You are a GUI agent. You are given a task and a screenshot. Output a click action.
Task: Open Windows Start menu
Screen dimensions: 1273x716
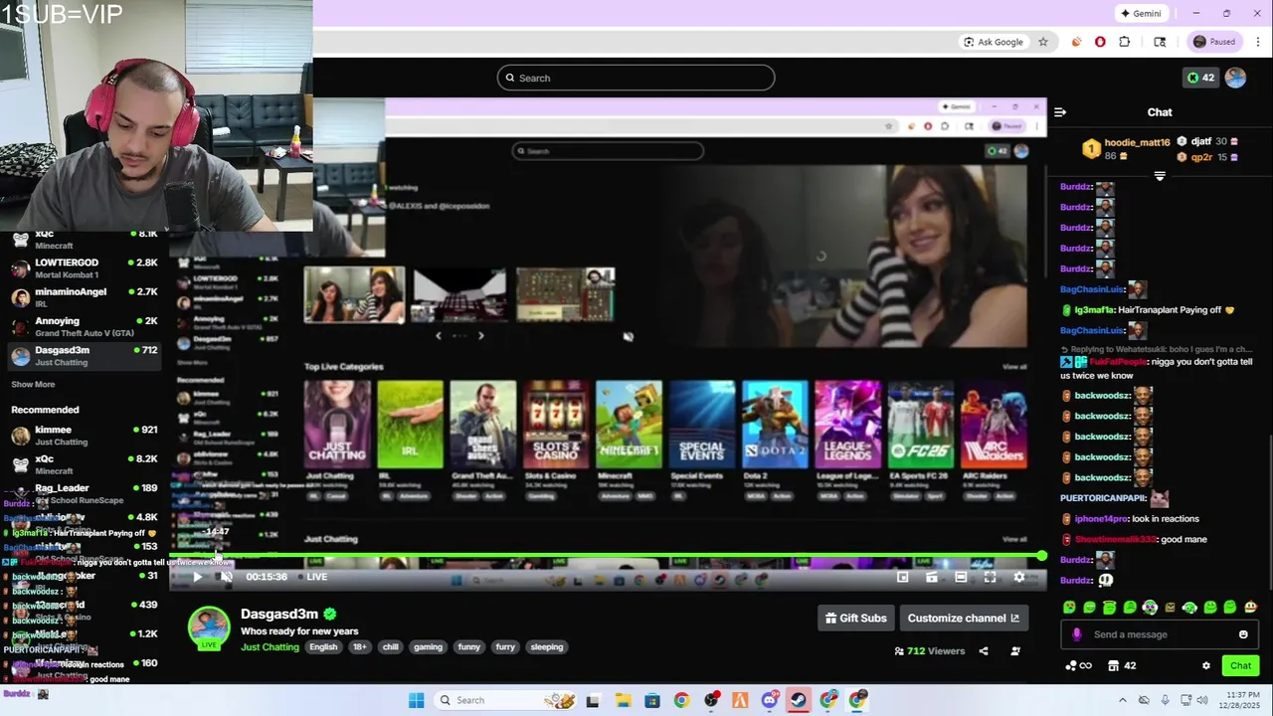417,700
